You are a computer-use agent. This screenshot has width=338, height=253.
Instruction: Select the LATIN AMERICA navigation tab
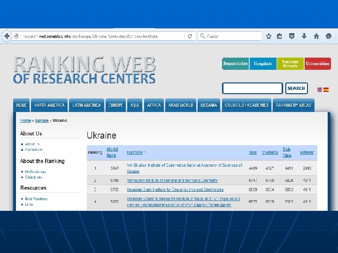point(87,105)
